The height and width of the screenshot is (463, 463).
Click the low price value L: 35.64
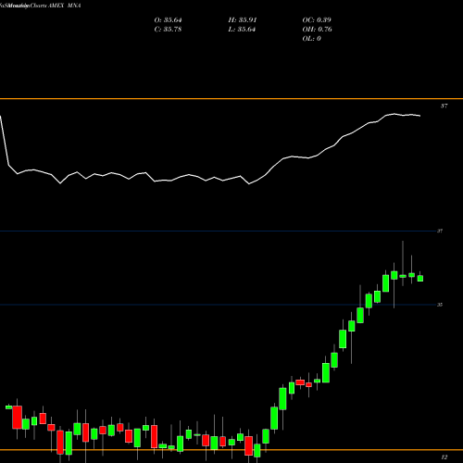[243, 30]
